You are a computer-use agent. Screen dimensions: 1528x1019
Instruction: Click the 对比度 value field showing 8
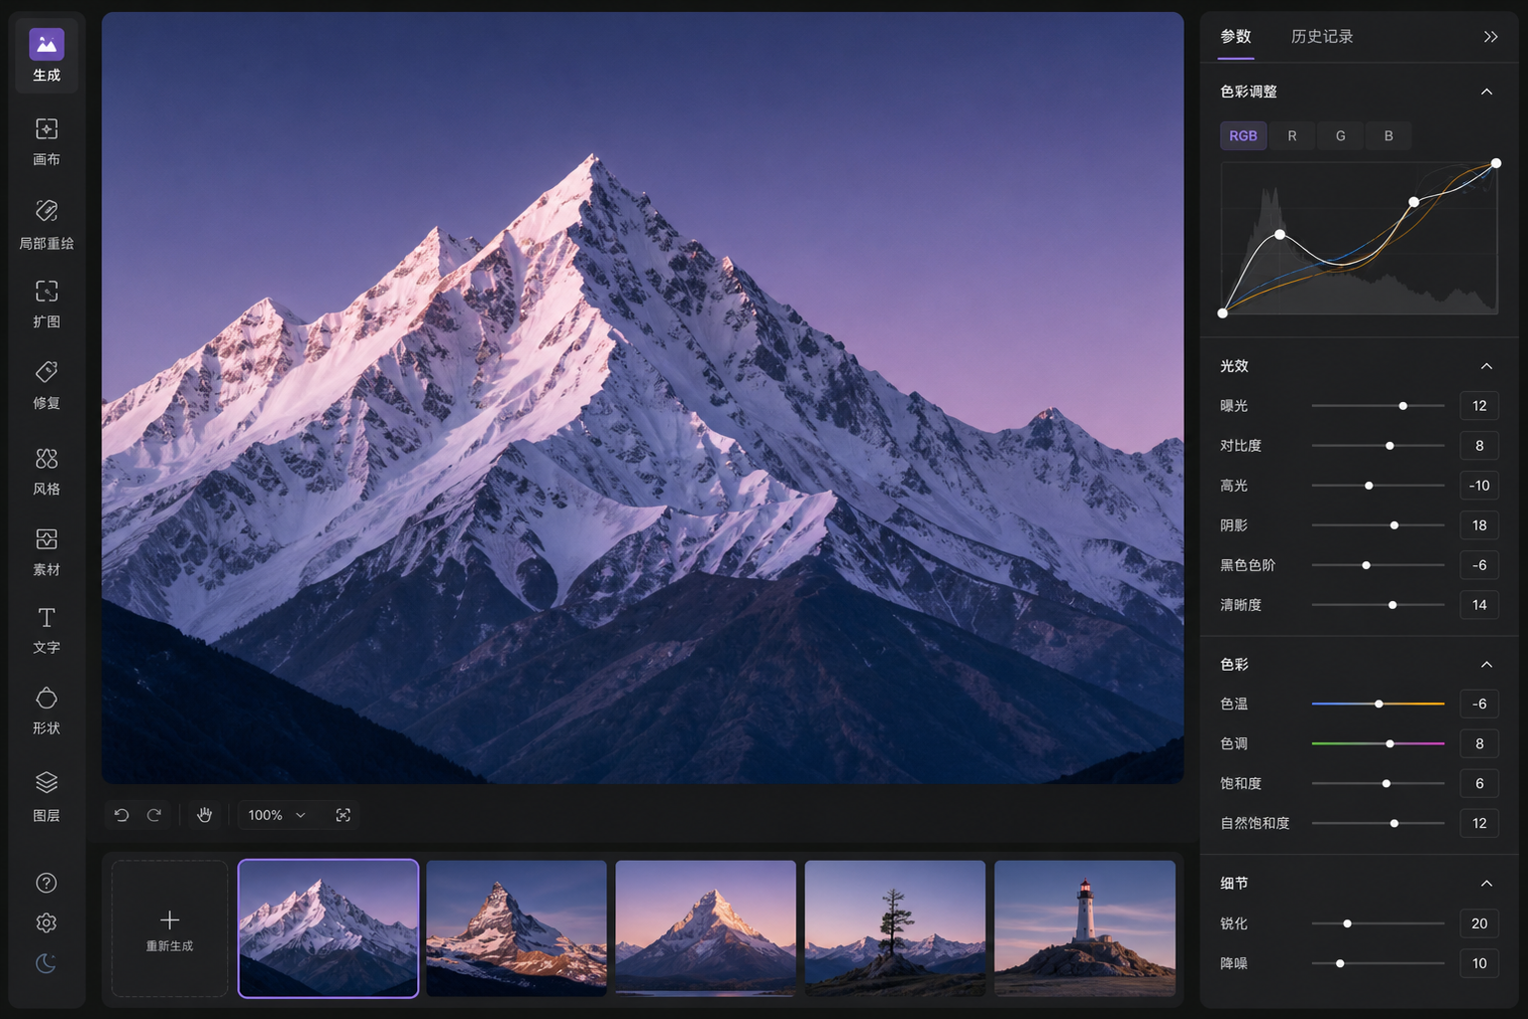click(1479, 446)
